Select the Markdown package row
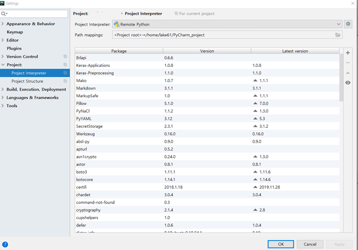358x250 pixels. pyautogui.click(x=207, y=88)
